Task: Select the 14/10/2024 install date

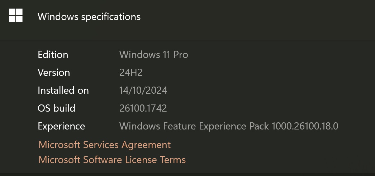Action: [143, 91]
